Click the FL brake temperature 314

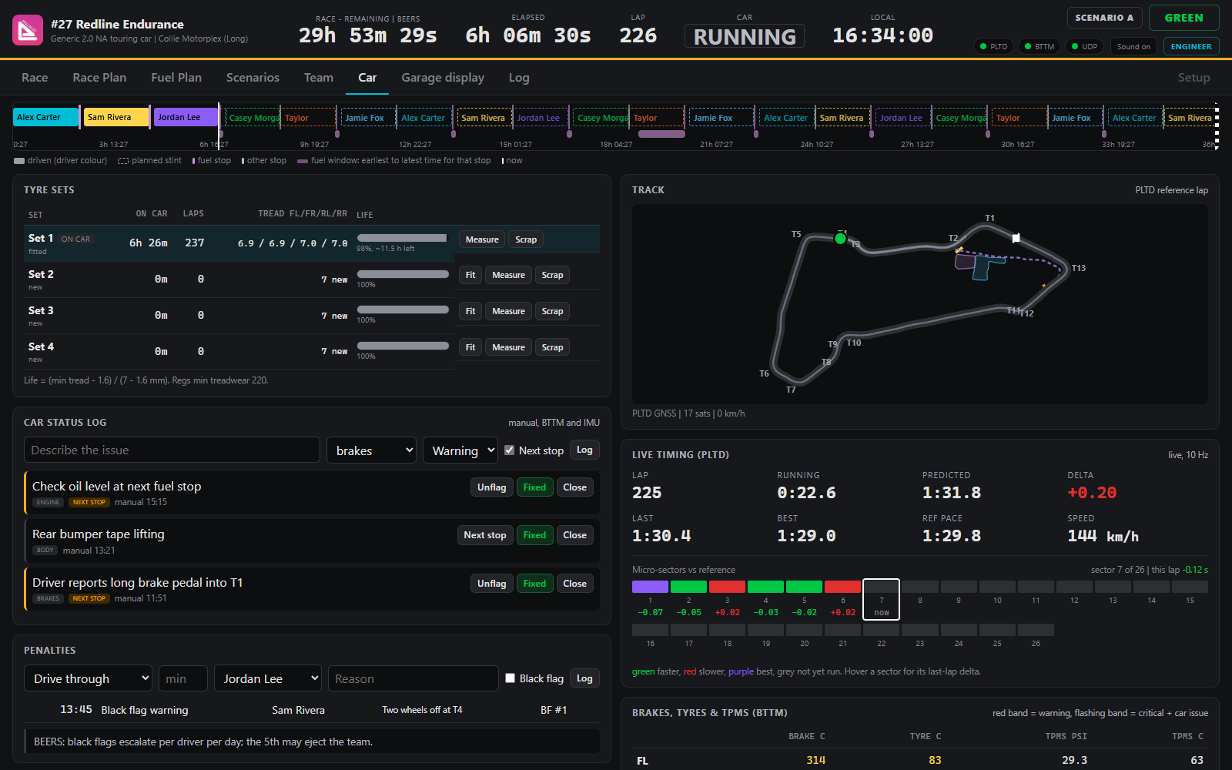(x=815, y=760)
